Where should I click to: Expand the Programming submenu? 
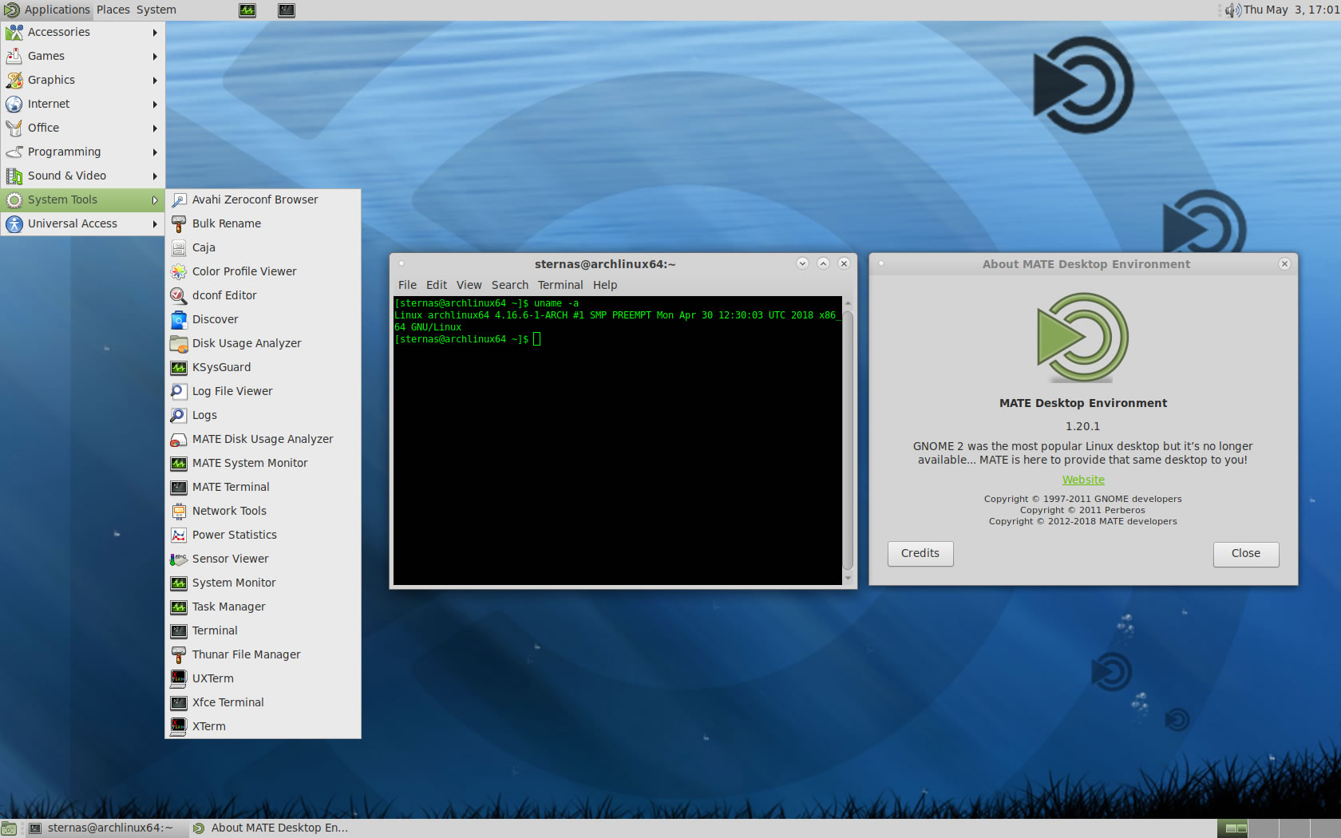(82, 152)
